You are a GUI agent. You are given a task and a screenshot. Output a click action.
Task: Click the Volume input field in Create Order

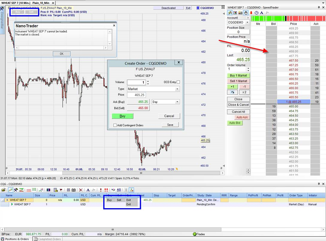[136, 82]
